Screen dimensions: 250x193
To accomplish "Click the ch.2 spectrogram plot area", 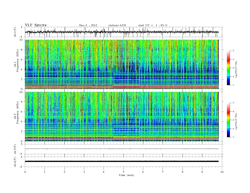I will pos(122,117).
